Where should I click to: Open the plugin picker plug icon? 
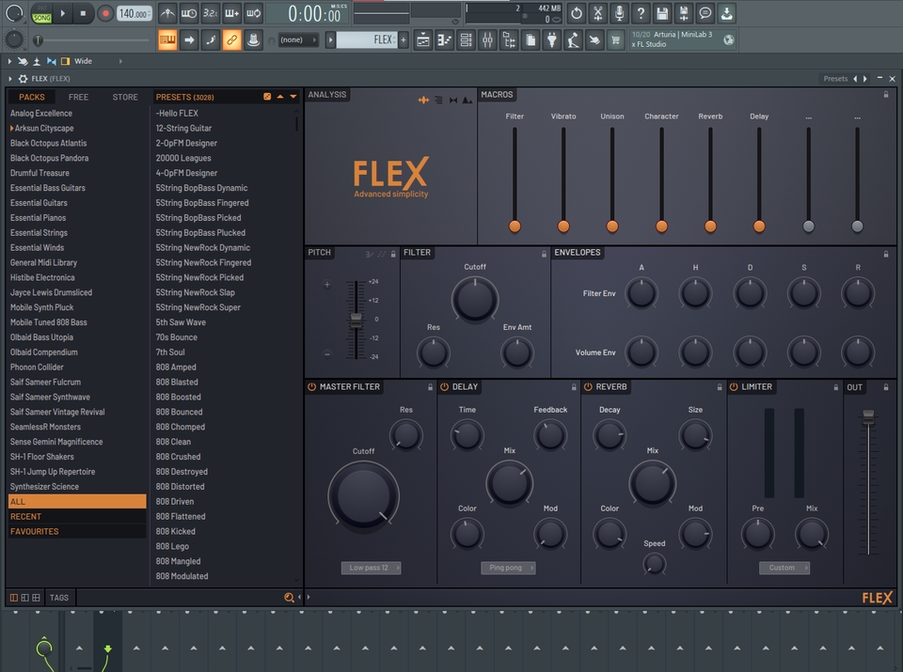(552, 39)
